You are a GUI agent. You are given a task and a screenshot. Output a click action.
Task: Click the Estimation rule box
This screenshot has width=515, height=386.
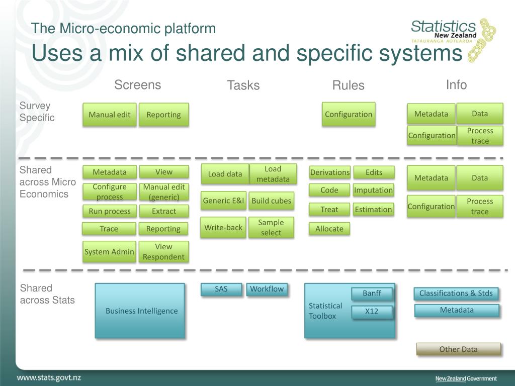pos(374,210)
